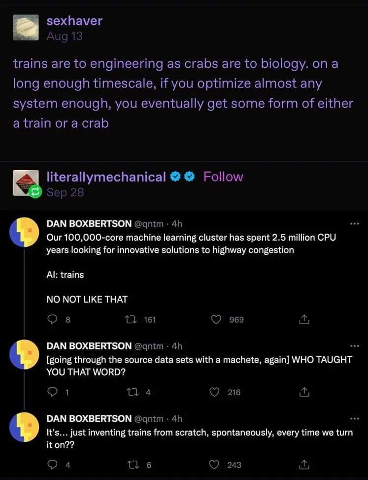
Task: Open the literallymechanical blog link
Action: tap(106, 177)
